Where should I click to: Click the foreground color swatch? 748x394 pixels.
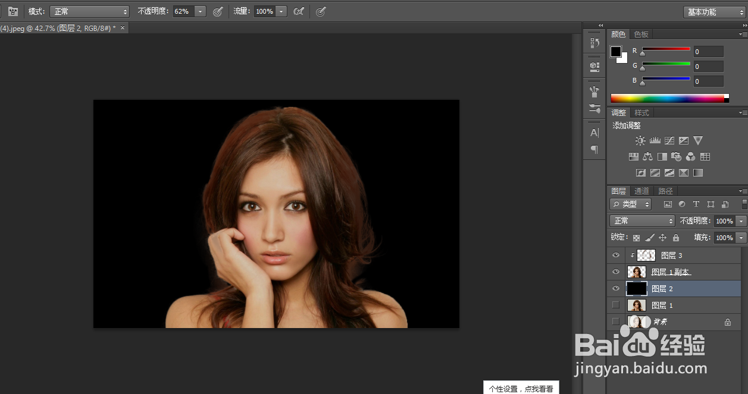coord(616,52)
